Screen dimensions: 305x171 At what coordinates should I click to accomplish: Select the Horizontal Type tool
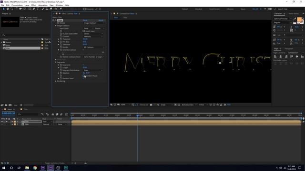pyautogui.click(x=38, y=9)
